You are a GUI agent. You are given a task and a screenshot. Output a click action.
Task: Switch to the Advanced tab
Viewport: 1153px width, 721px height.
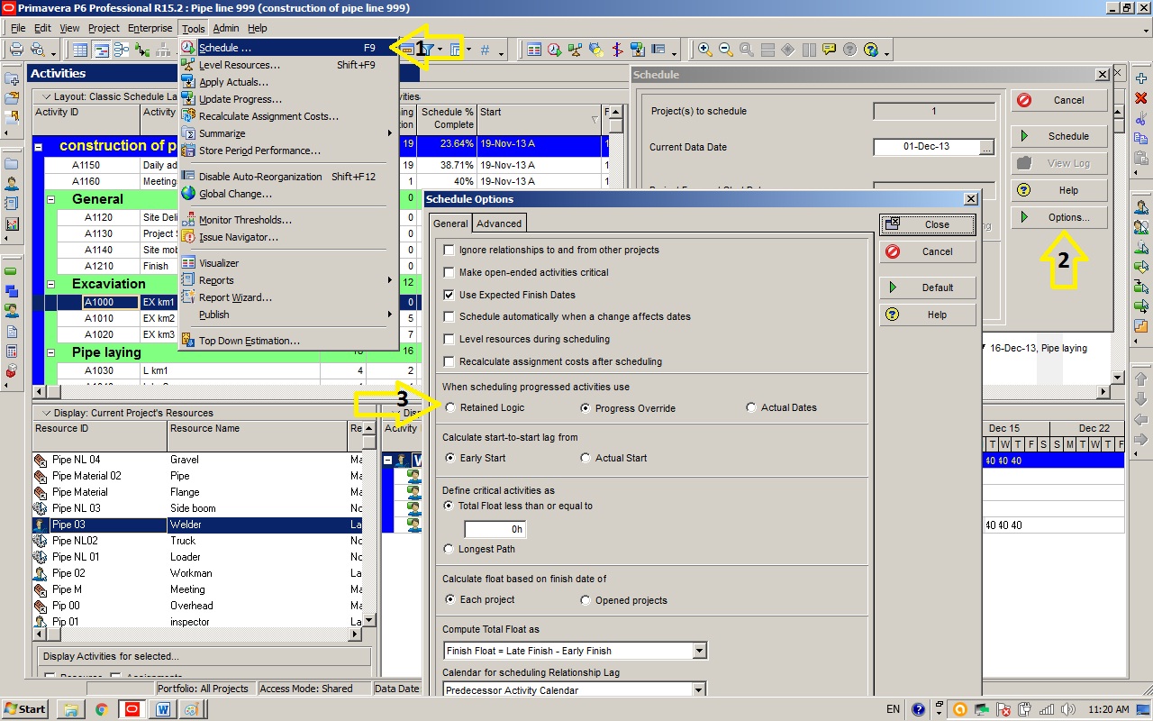coord(499,224)
